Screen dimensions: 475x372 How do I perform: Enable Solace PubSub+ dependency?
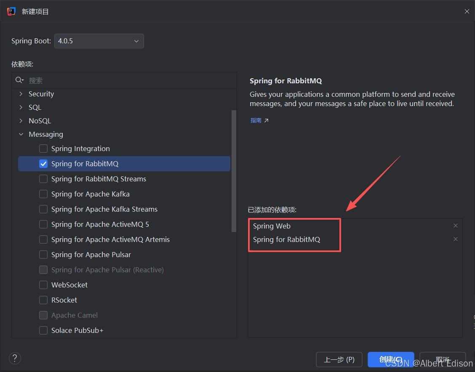click(43, 330)
